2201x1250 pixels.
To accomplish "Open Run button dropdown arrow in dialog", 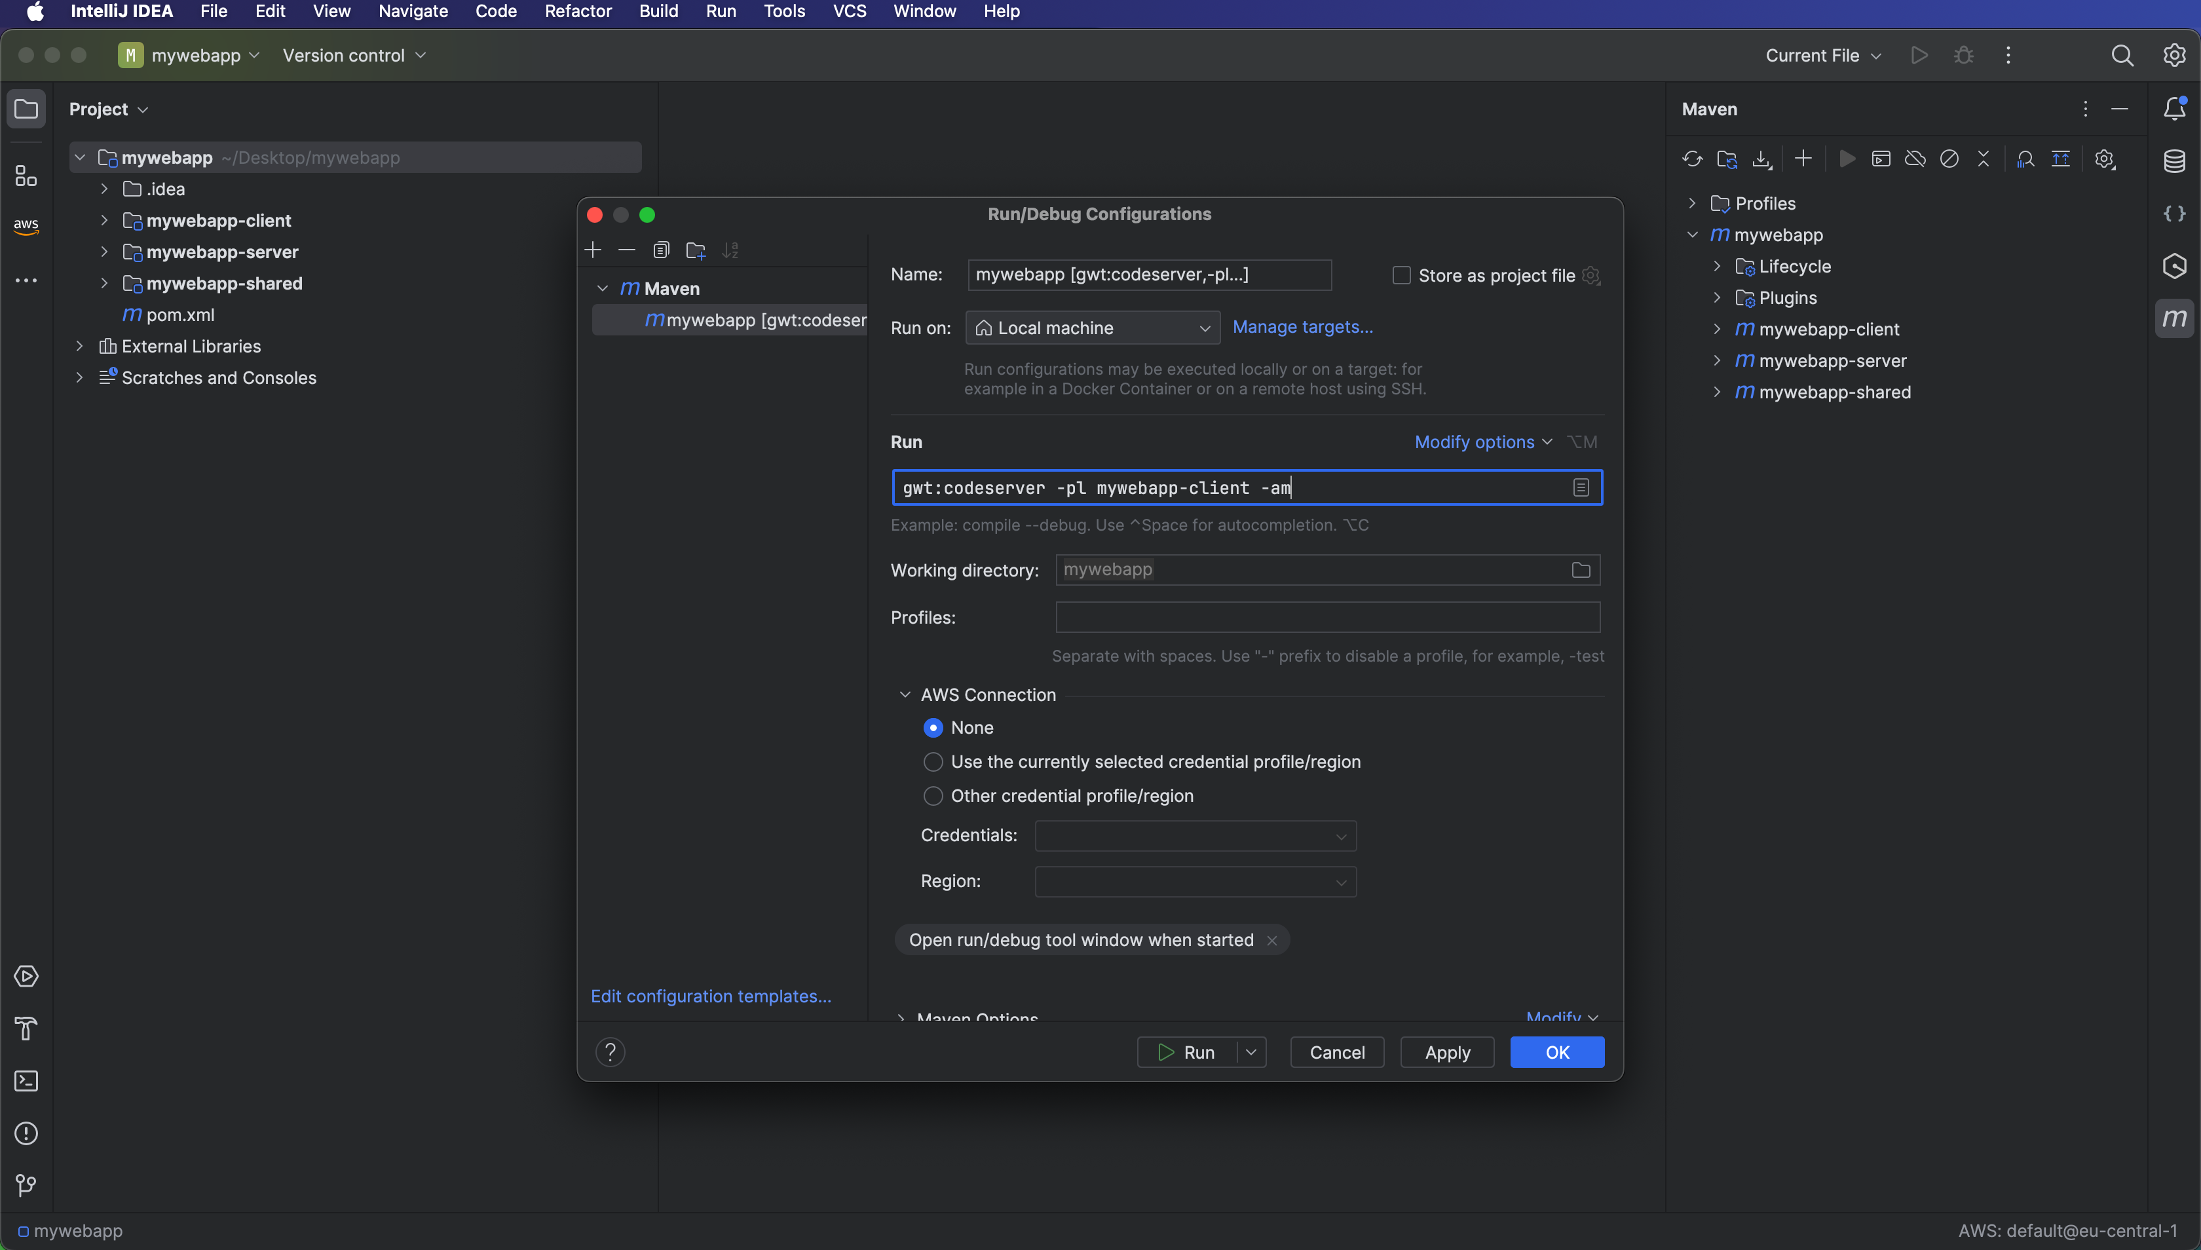I will [x=1251, y=1053].
